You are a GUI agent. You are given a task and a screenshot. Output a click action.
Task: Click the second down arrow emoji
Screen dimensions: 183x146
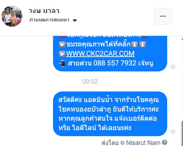(143, 45)
